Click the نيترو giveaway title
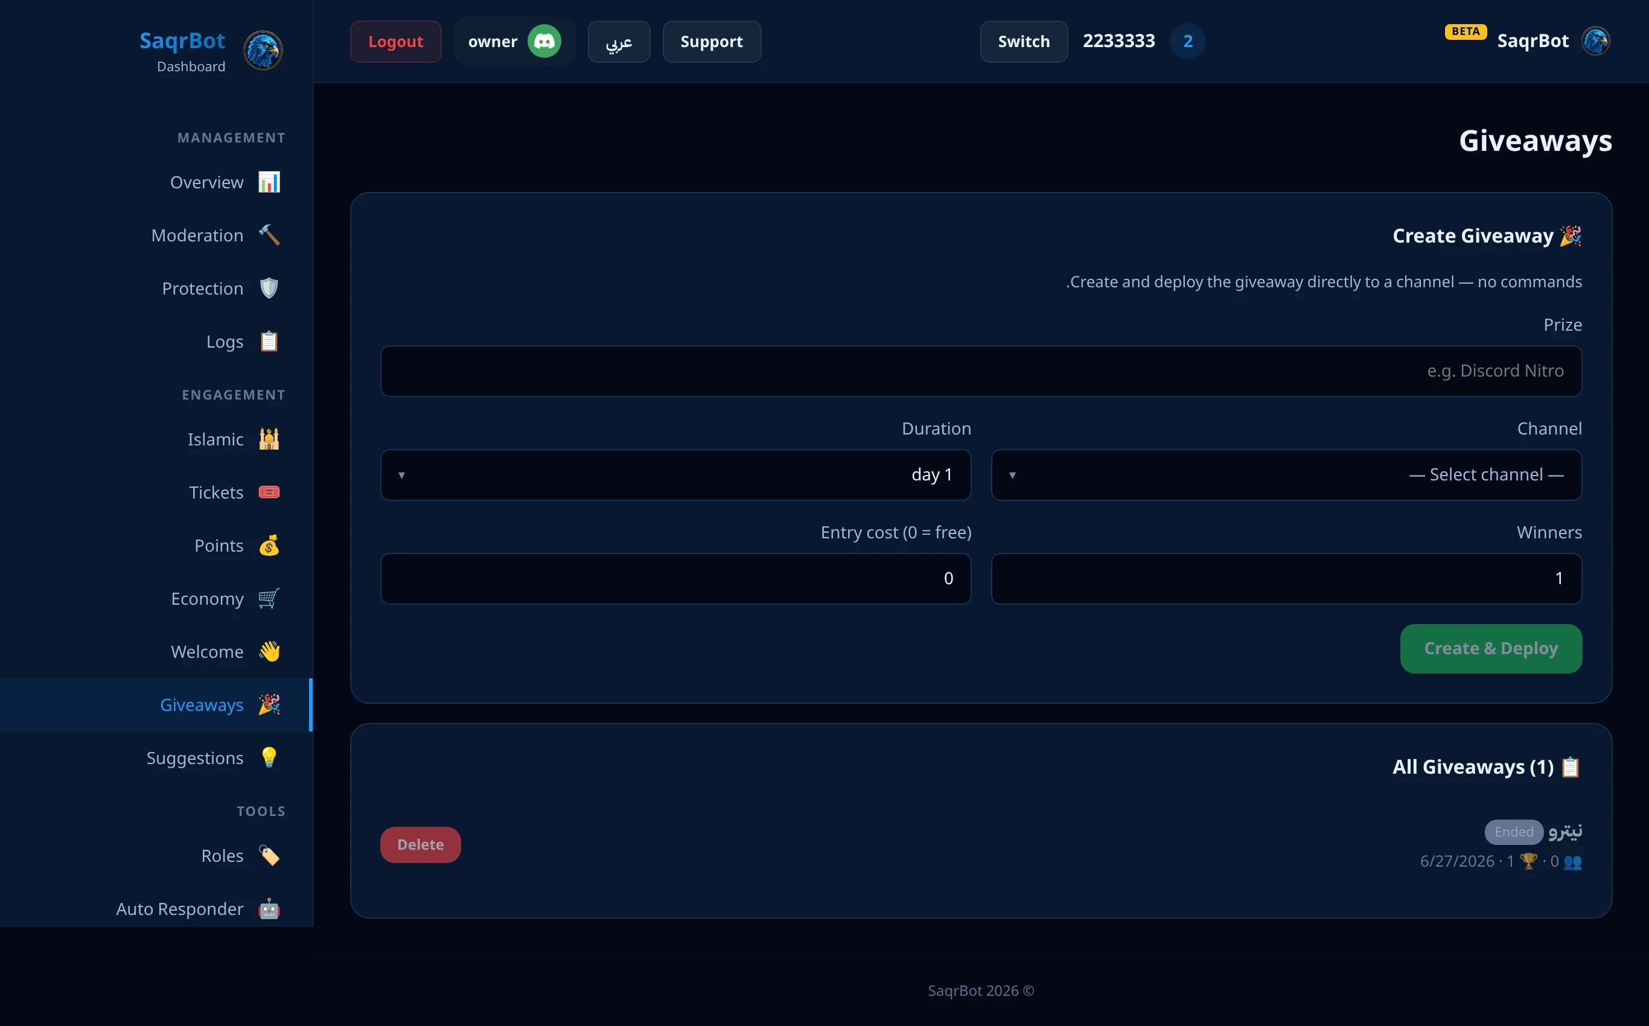Screen dimensions: 1649x1026 coord(1565,831)
